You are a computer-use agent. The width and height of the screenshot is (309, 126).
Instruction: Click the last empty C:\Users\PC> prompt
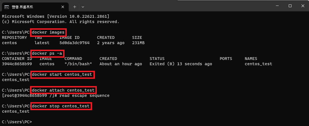click(x=17, y=122)
